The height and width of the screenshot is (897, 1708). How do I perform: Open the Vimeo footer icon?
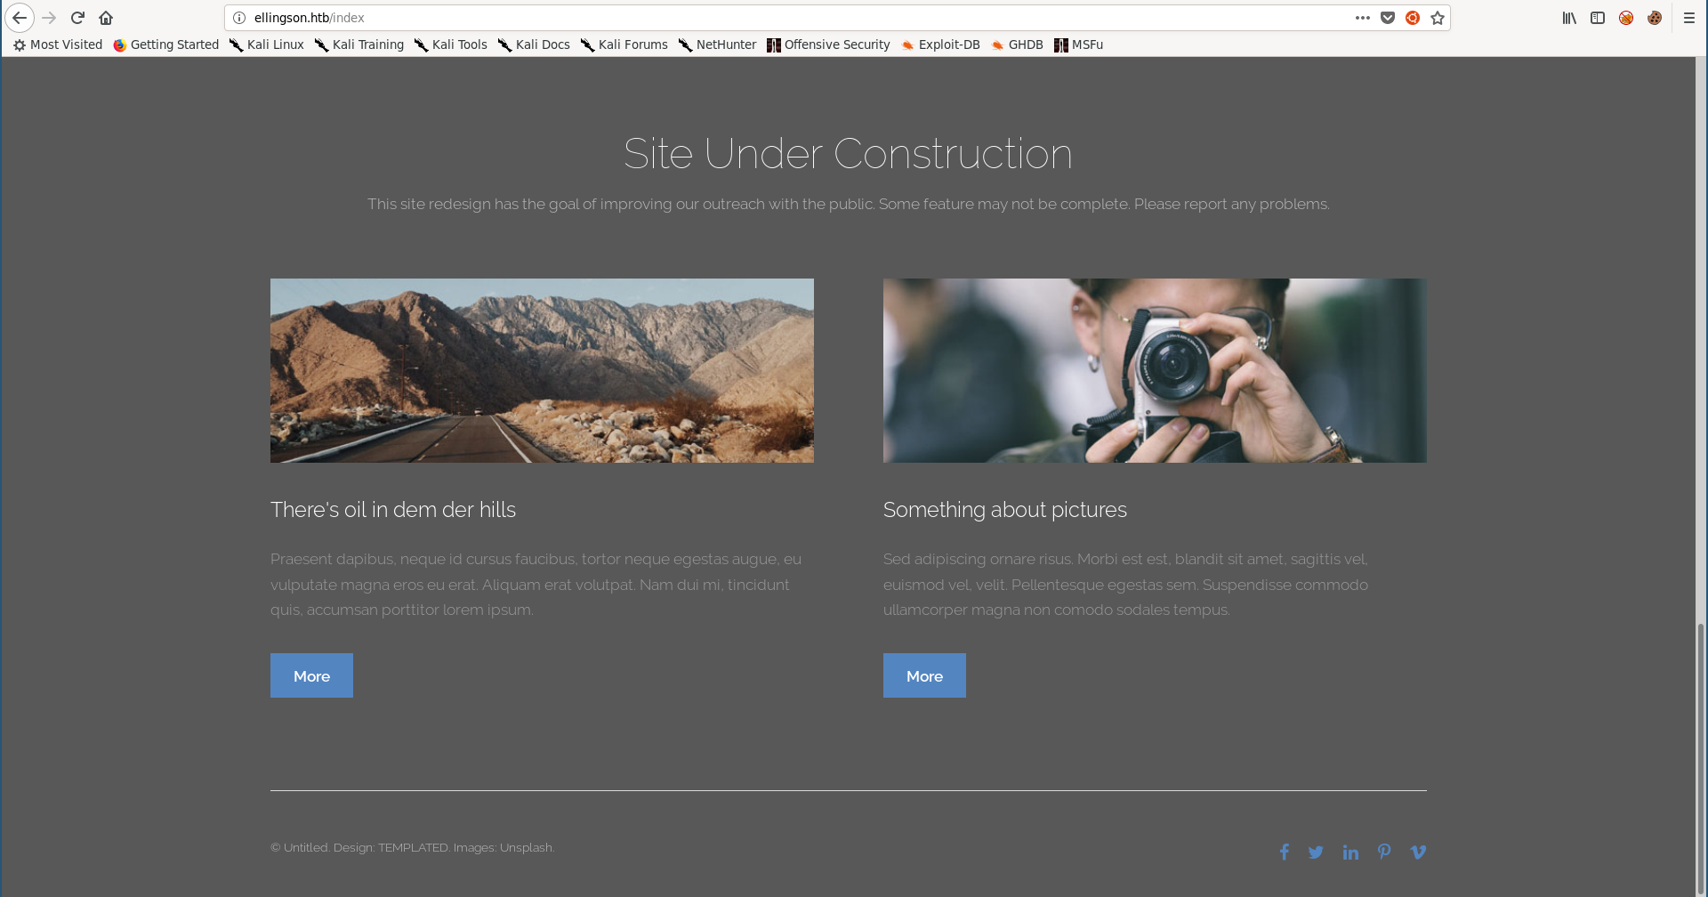1418,852
